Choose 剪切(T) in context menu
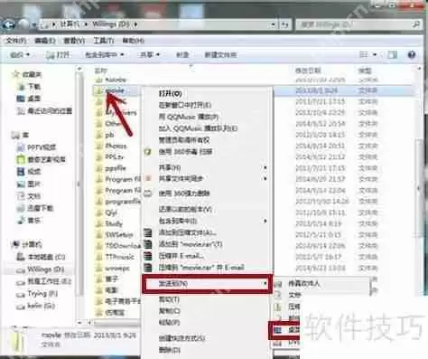The width and height of the screenshot is (428, 359). (x=169, y=299)
